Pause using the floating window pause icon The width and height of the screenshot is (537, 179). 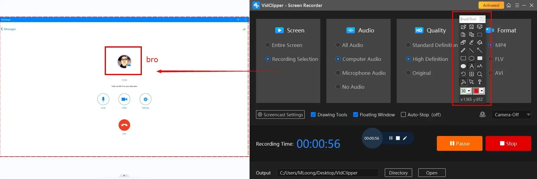point(391,138)
